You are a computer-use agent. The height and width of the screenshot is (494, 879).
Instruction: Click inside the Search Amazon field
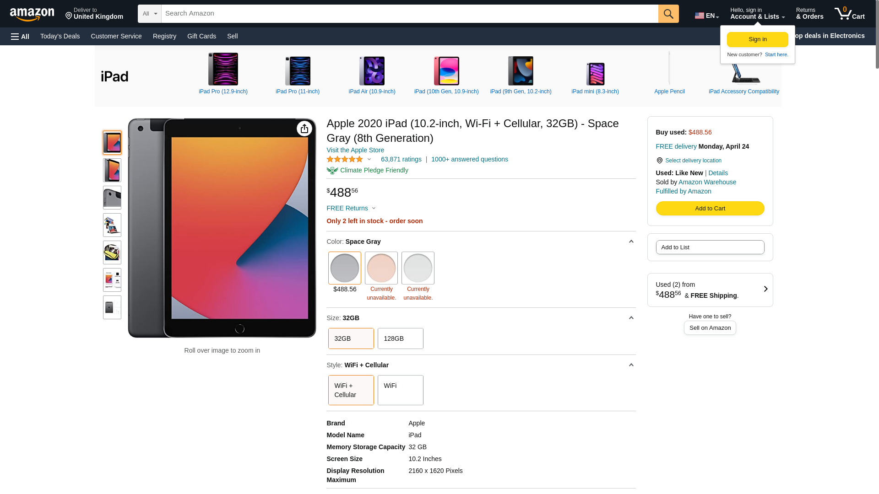(x=410, y=14)
